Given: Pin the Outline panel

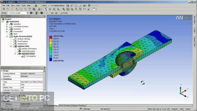Looking at the screenshot, I should [45, 16].
